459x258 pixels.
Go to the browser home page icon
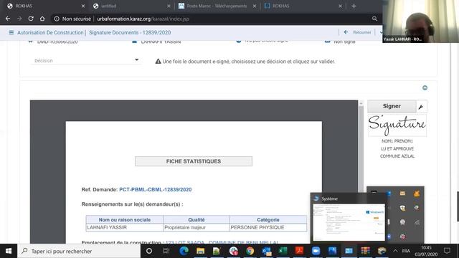42,19
